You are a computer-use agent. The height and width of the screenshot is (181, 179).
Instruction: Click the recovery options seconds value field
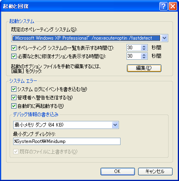[x=134, y=56]
